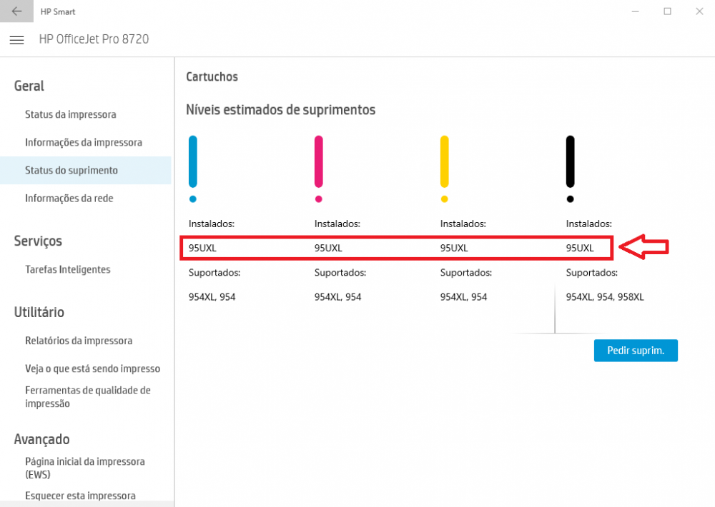The image size is (715, 507).
Task: Click 954XL, 954, 958XL supported text
Action: point(605,297)
